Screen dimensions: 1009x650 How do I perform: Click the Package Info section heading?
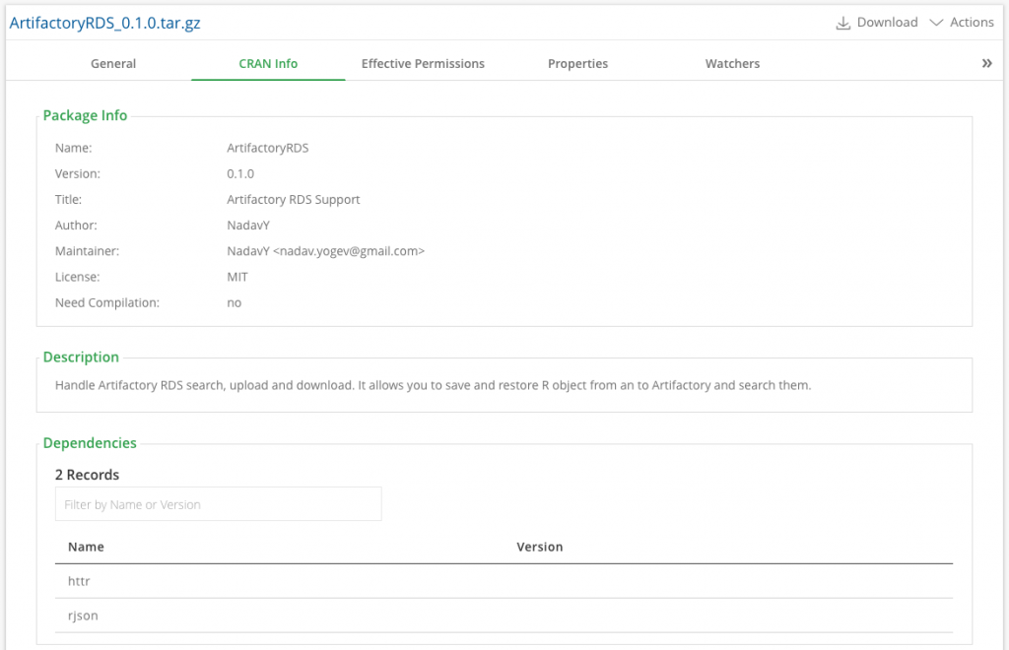[x=85, y=115]
